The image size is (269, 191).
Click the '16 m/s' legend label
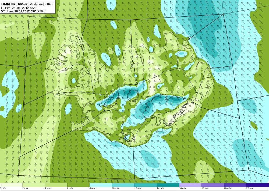tap(183, 188)
